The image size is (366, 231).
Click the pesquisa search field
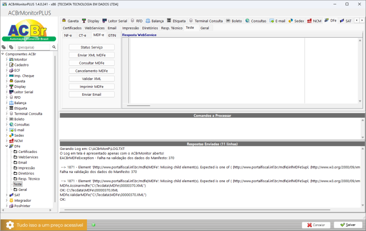pyautogui.click(x=33, y=47)
